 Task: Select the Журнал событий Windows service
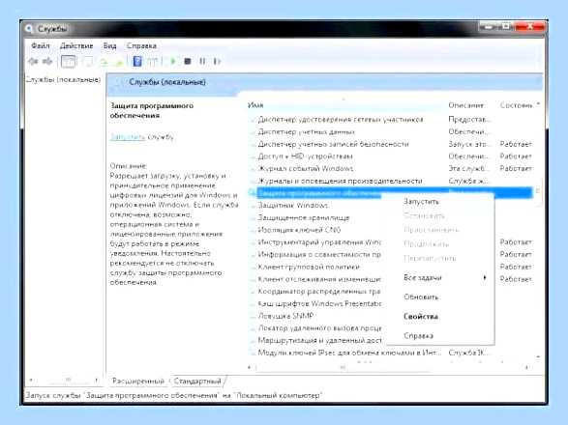306,169
